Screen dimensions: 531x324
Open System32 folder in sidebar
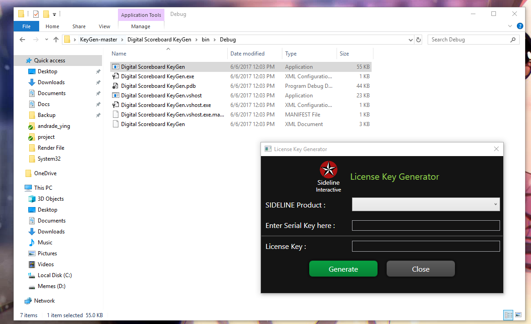click(49, 158)
